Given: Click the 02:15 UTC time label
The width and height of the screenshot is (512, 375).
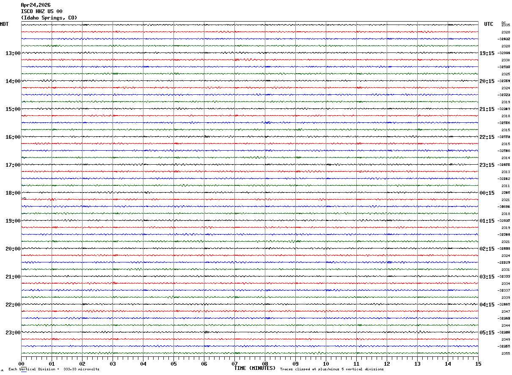Looking at the screenshot, I should 487,249.
